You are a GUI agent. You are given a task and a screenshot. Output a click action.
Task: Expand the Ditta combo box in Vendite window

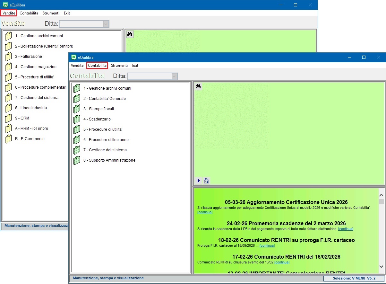106,24
